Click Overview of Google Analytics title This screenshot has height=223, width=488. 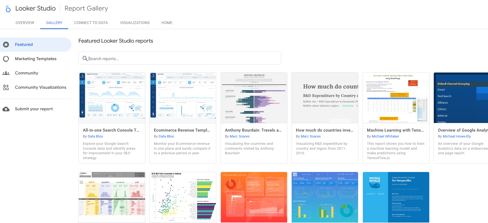(x=463, y=130)
